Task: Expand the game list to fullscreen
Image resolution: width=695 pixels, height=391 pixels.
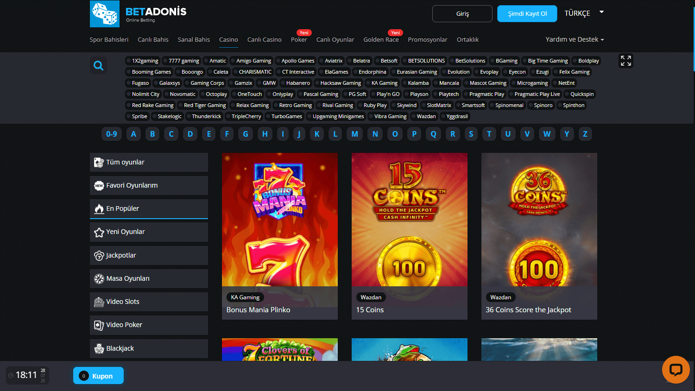Action: coord(625,61)
